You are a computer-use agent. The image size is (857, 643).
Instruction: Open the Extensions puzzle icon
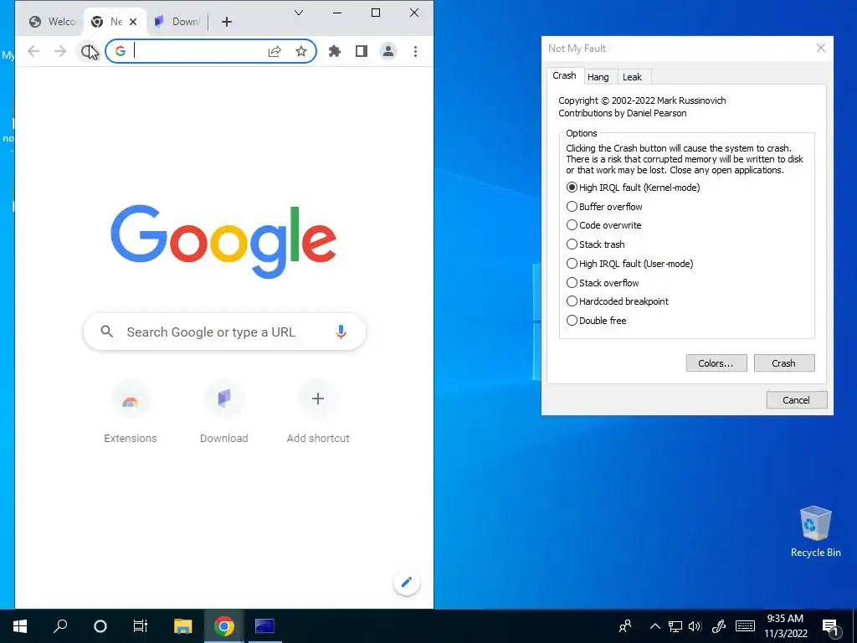(x=335, y=51)
